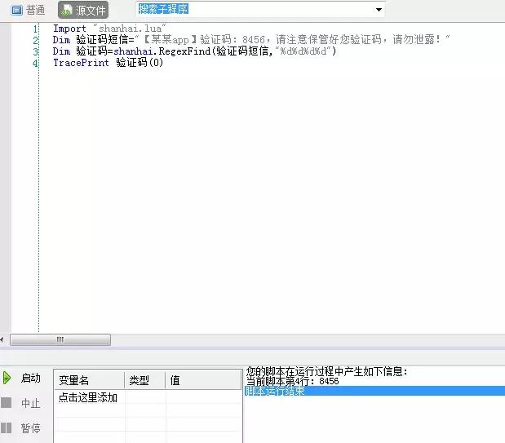Click the 类型 column header
Image resolution: width=505 pixels, height=443 pixels.
145,380
